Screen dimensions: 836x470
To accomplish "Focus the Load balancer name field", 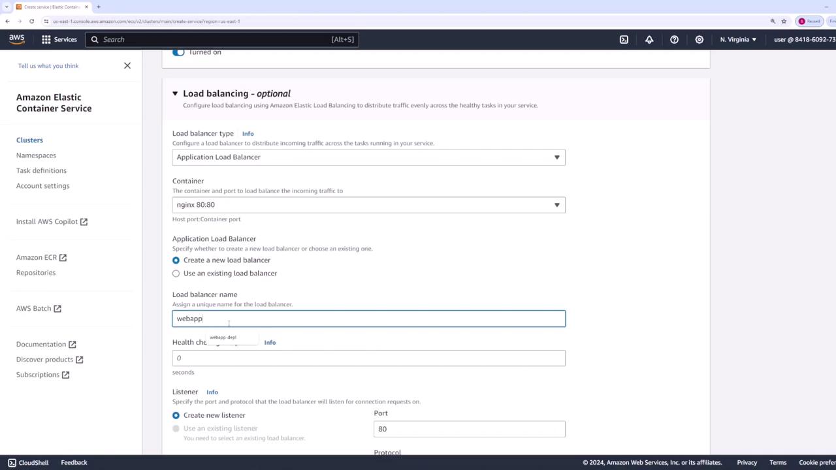I will 369,319.
